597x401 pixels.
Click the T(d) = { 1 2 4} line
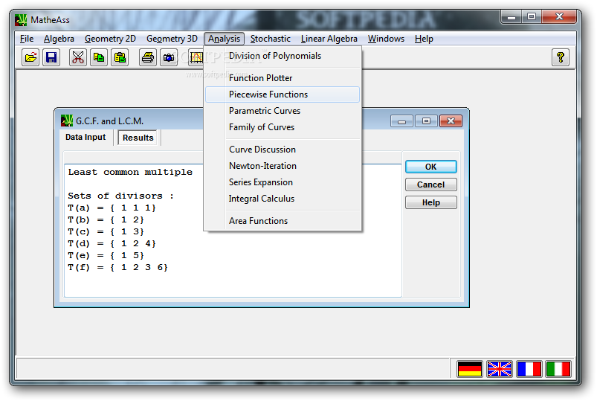pos(112,243)
